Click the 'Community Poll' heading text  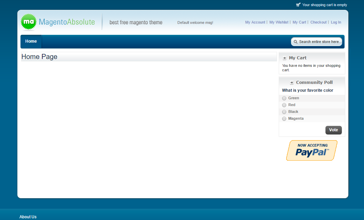[x=314, y=83]
